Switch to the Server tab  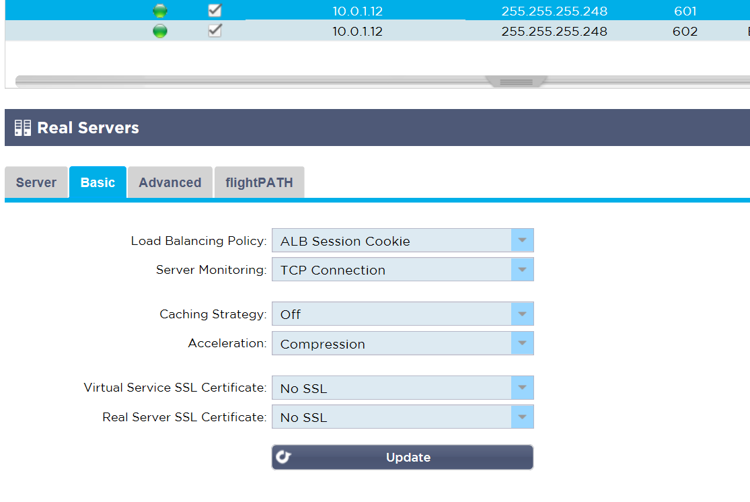pyautogui.click(x=36, y=182)
